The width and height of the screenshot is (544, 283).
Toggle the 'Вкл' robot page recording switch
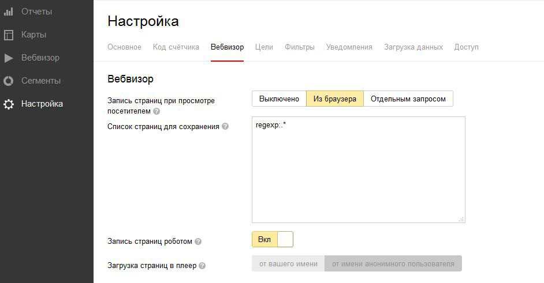pyautogui.click(x=273, y=239)
